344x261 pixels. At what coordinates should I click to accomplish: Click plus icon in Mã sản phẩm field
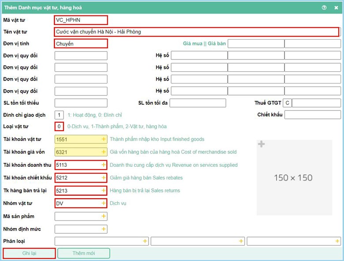[104, 216]
